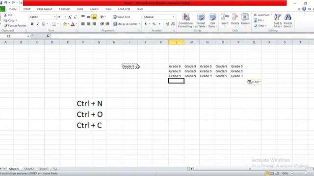The height and width of the screenshot is (176, 314).
Task: Open the Underline style dropdown arrow
Action: (48, 24)
